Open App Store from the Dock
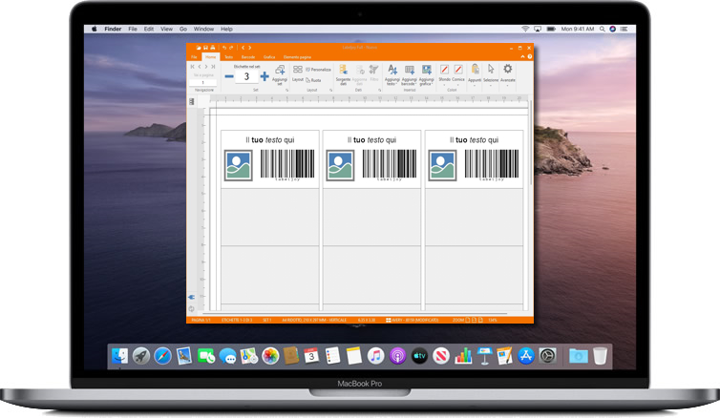720x418 pixels. point(526,356)
